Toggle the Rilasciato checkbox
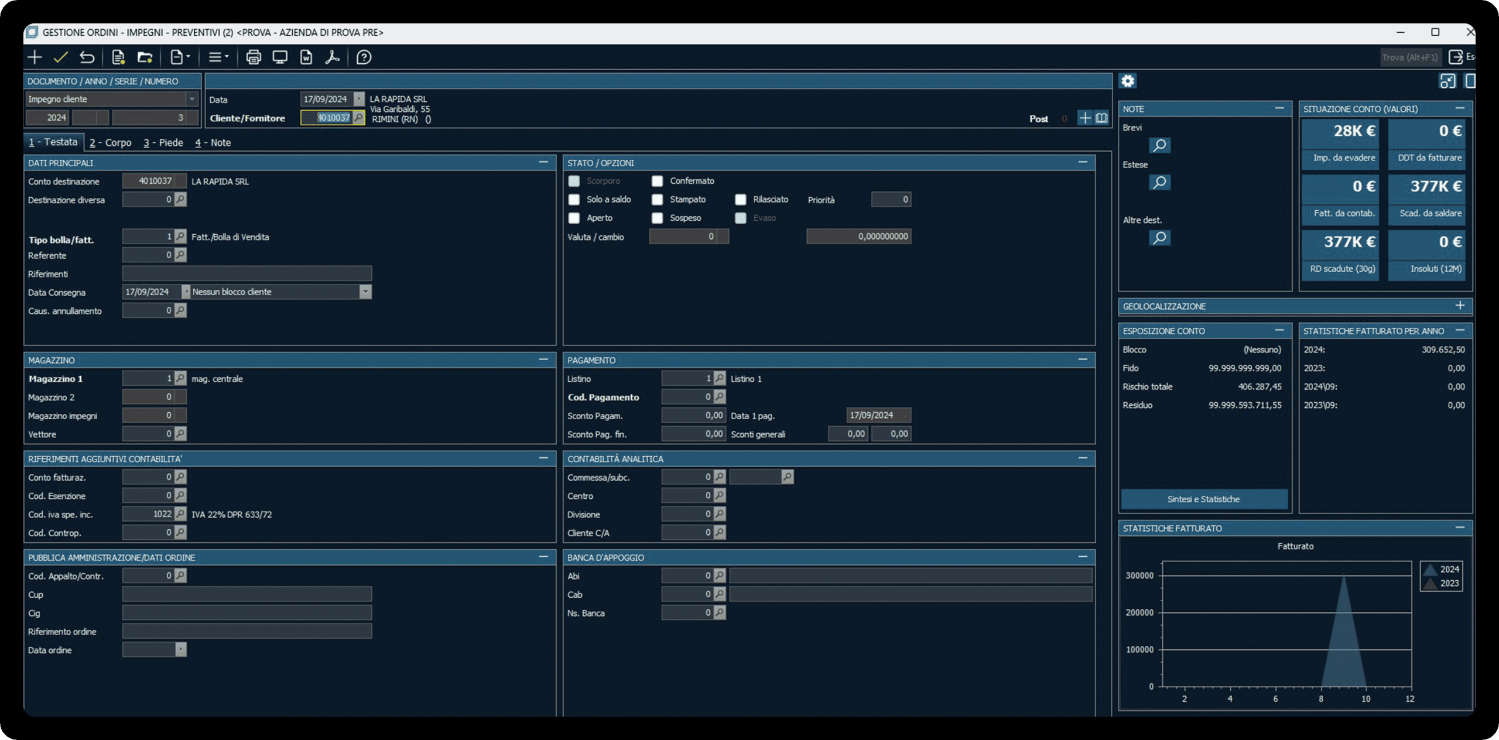 [x=741, y=200]
